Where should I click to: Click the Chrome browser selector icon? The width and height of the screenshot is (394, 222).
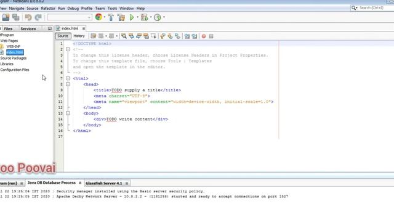98,17
